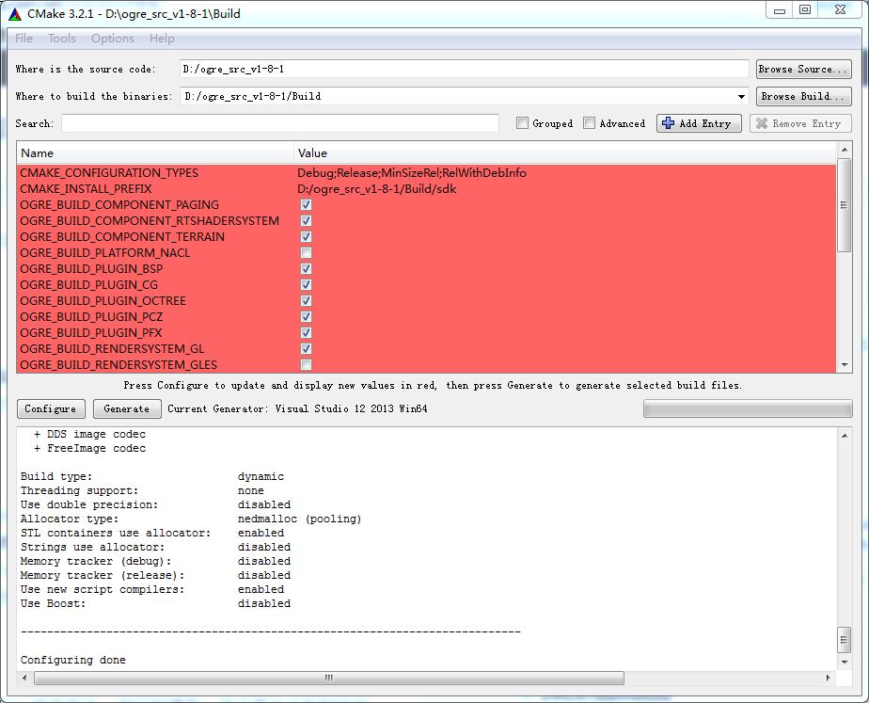Click the Name column header
The height and width of the screenshot is (703, 869).
(155, 153)
